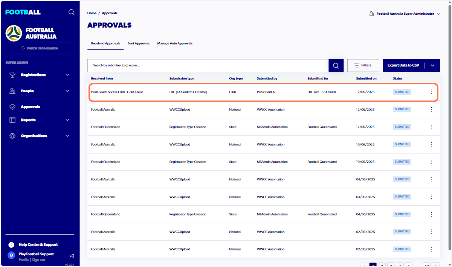
Task: Click DTC (FA Confirm Outcome) cell
Action: [x=188, y=92]
